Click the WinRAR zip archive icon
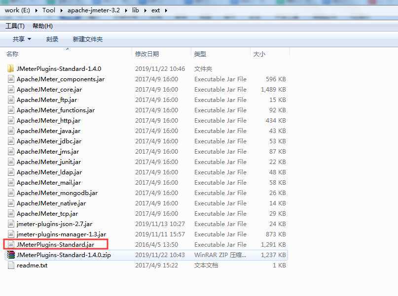 click(11, 255)
